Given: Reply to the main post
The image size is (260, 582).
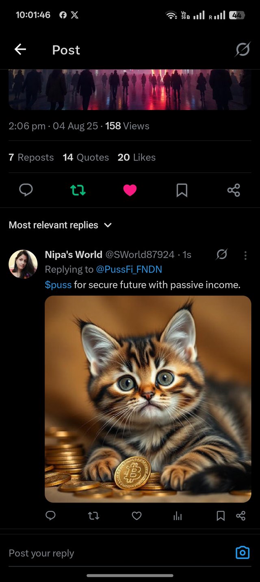Looking at the screenshot, I should [26, 190].
